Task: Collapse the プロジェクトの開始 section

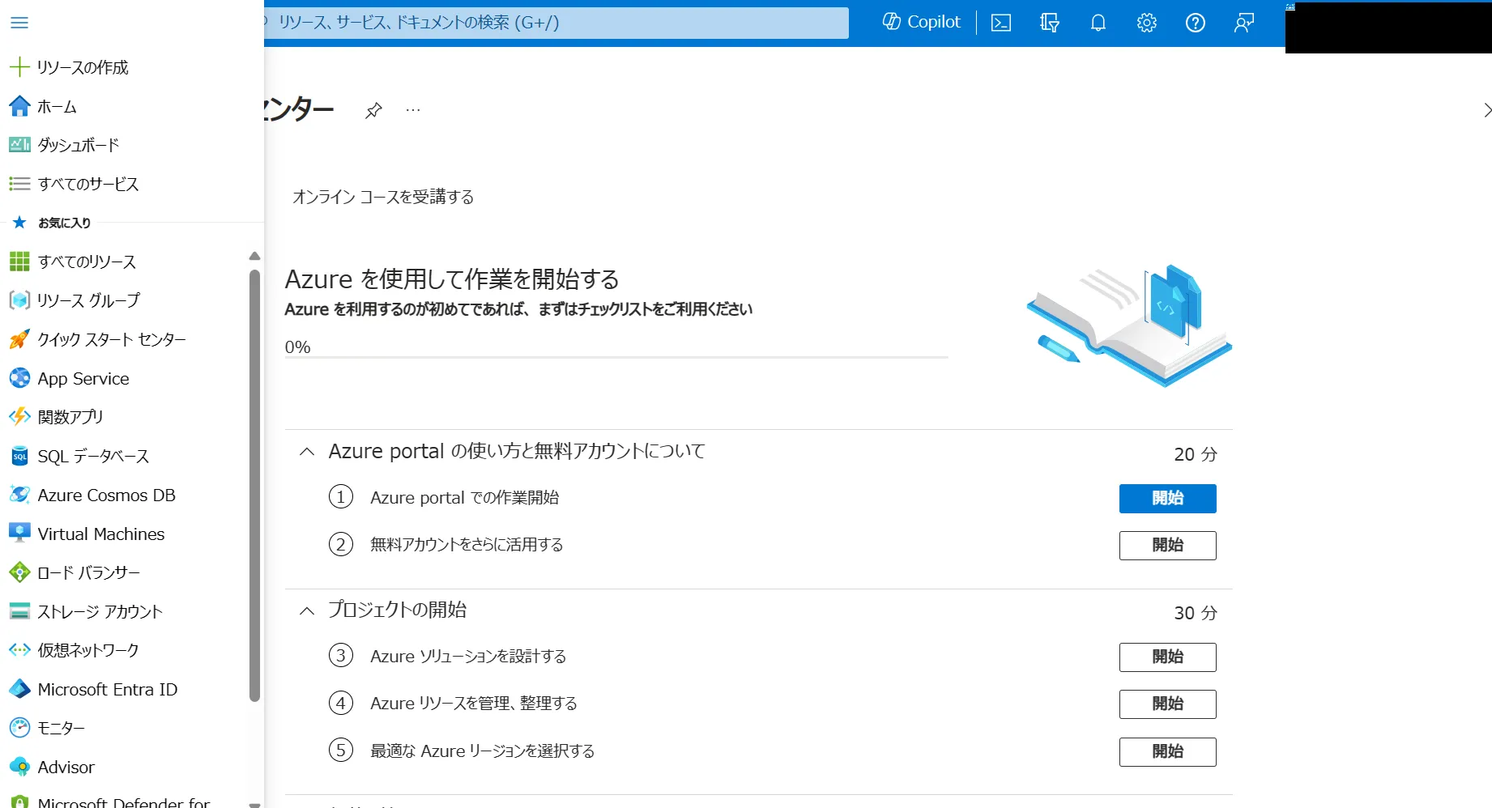Action: [307, 610]
